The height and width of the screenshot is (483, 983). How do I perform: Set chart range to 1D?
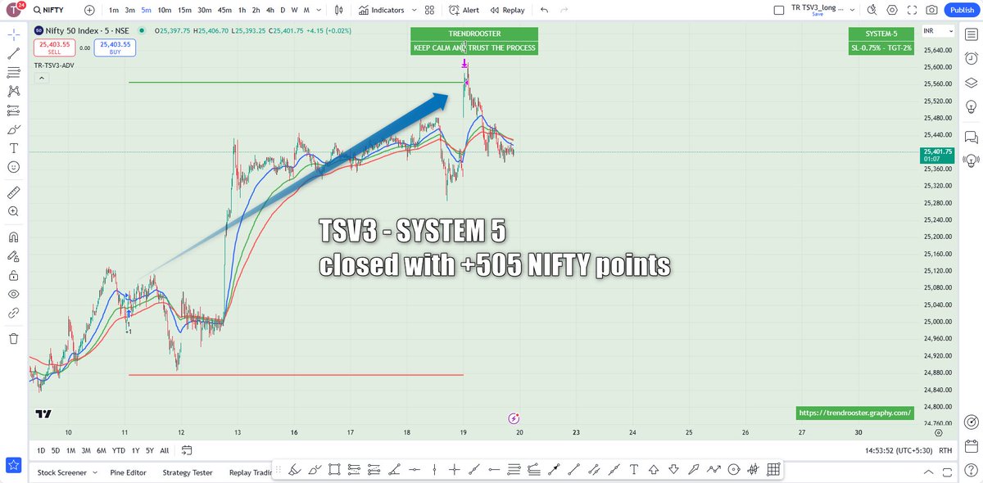tap(42, 450)
